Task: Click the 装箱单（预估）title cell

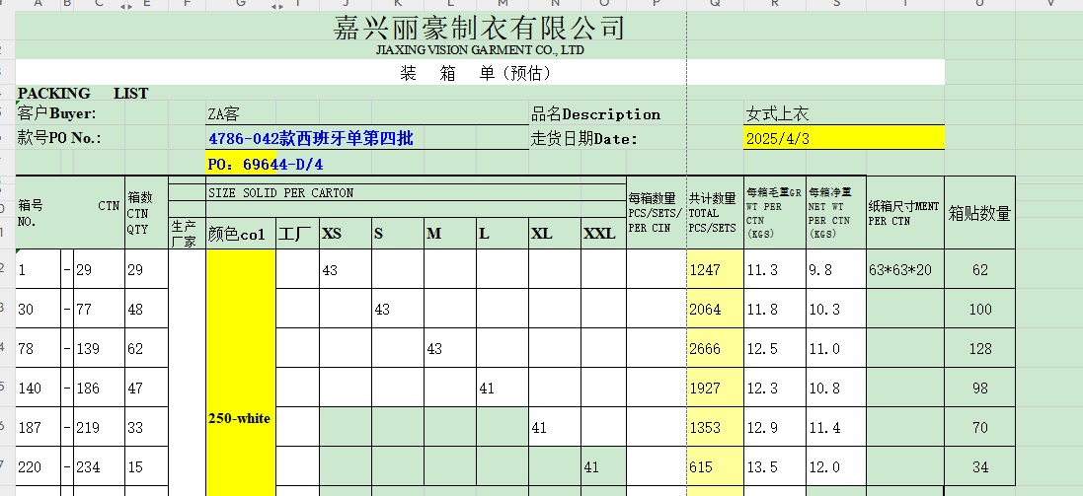Action: point(475,73)
